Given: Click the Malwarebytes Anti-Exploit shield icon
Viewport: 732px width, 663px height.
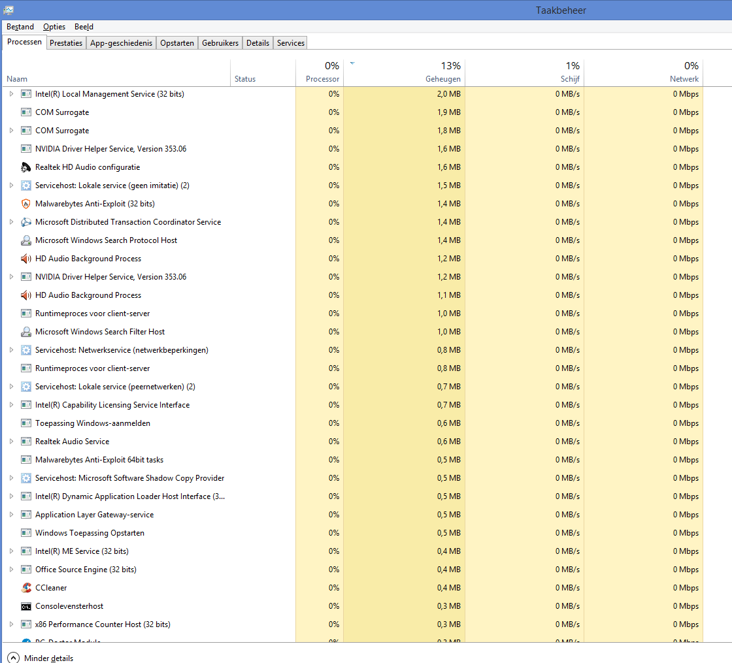Looking at the screenshot, I should [26, 204].
